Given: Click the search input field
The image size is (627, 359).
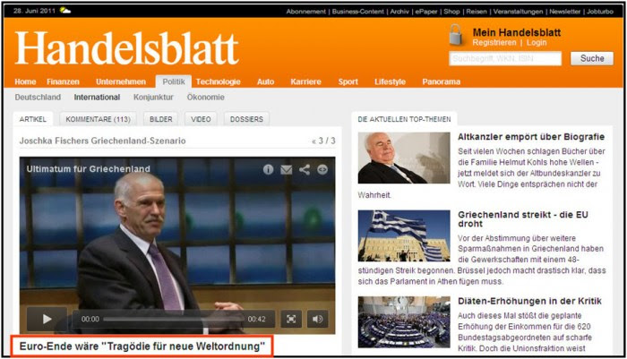Looking at the screenshot, I should click(505, 59).
